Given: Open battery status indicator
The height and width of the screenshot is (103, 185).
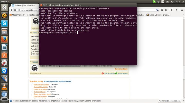Looking at the screenshot, I should [x=167, y=2].
